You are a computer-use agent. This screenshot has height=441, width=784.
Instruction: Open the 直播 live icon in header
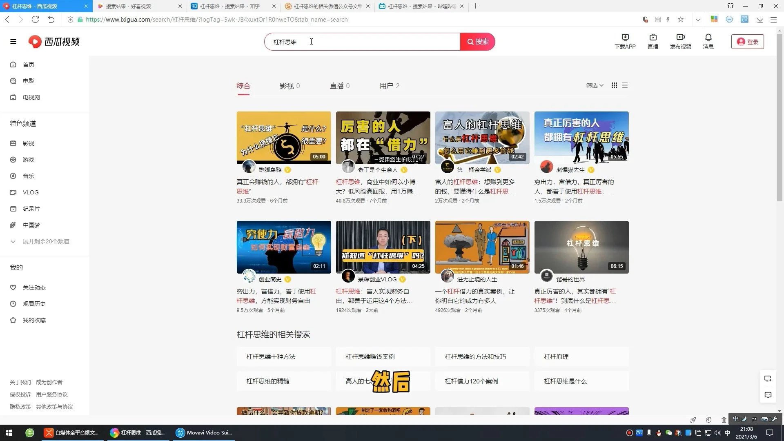[653, 42]
